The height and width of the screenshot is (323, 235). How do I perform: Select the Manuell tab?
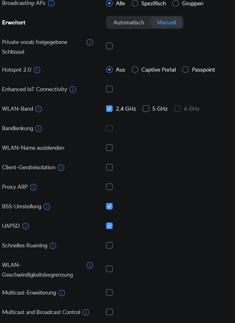(x=167, y=22)
